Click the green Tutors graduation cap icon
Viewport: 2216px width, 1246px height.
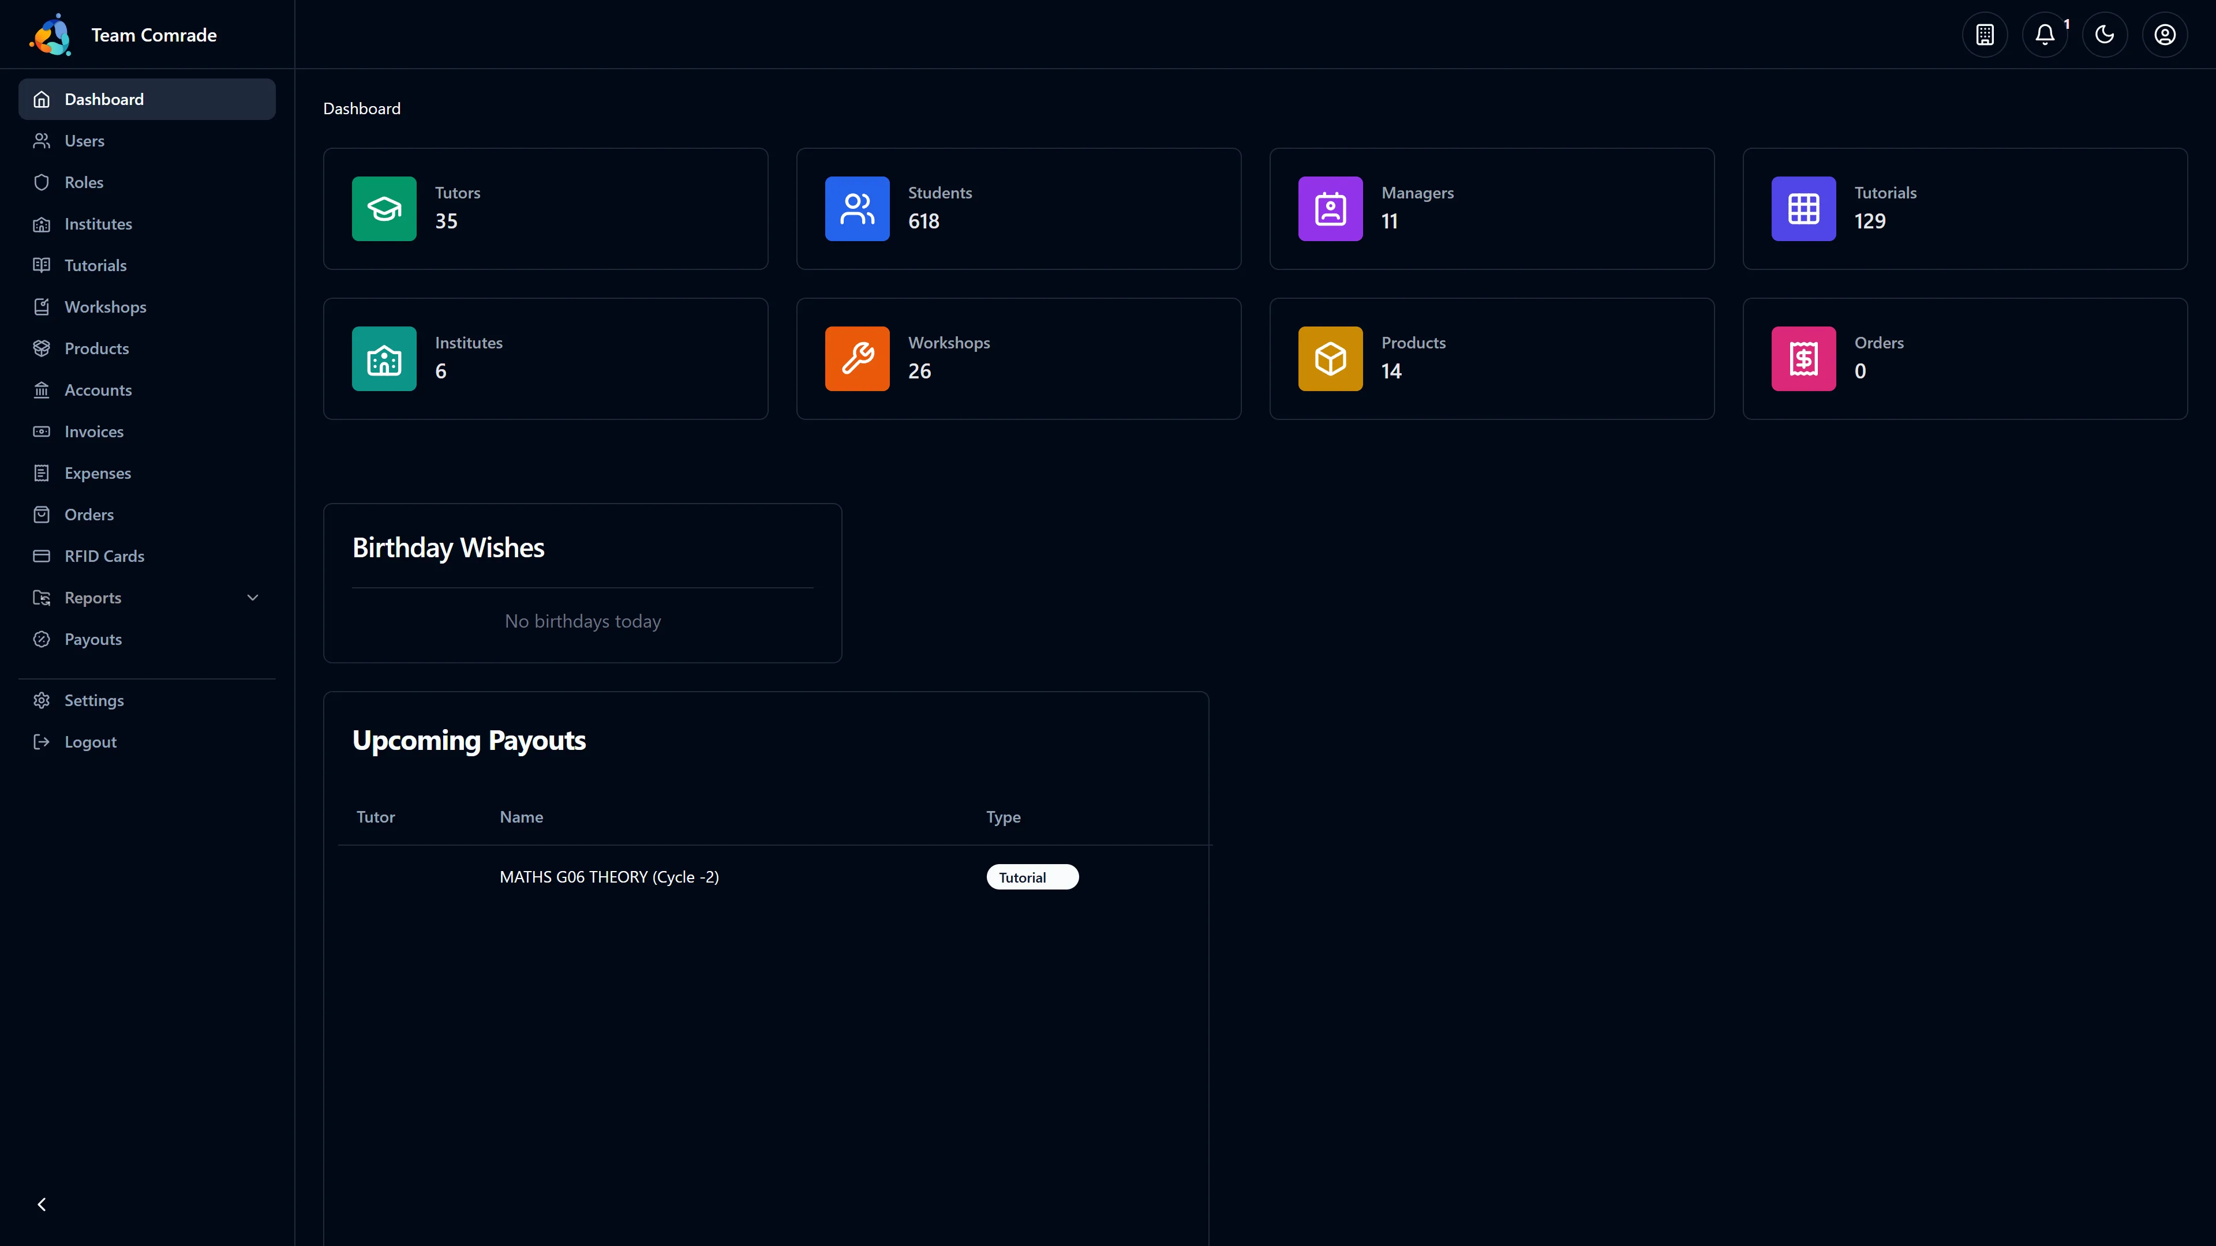click(x=384, y=209)
